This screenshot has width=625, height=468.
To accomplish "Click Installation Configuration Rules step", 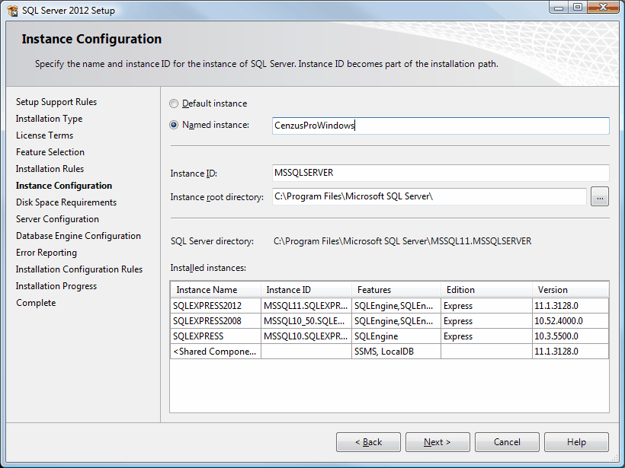I will tap(79, 269).
